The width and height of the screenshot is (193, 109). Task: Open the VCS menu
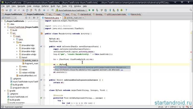(70, 6)
